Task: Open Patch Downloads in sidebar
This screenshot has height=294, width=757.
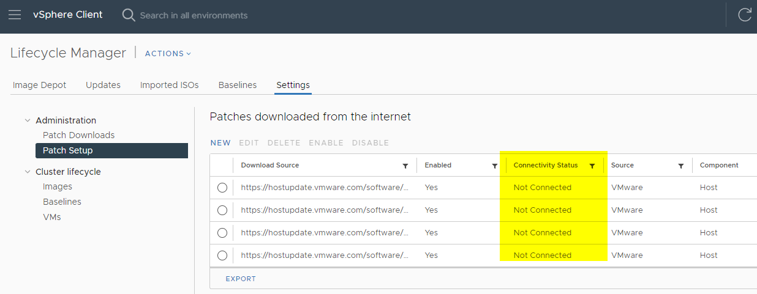Action: click(79, 135)
